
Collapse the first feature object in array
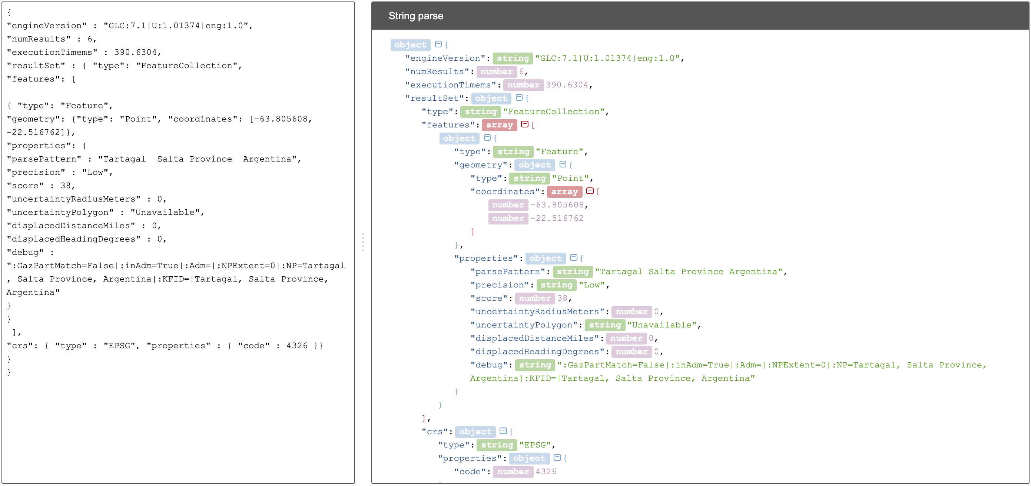tap(487, 137)
